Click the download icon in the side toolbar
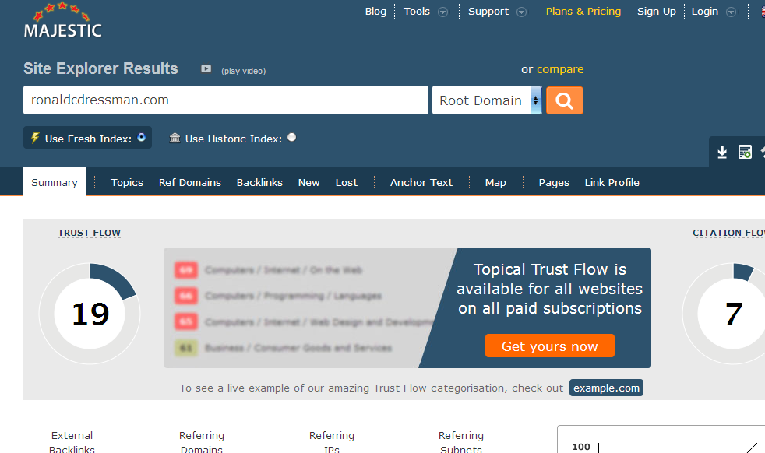The width and height of the screenshot is (765, 453). (722, 152)
